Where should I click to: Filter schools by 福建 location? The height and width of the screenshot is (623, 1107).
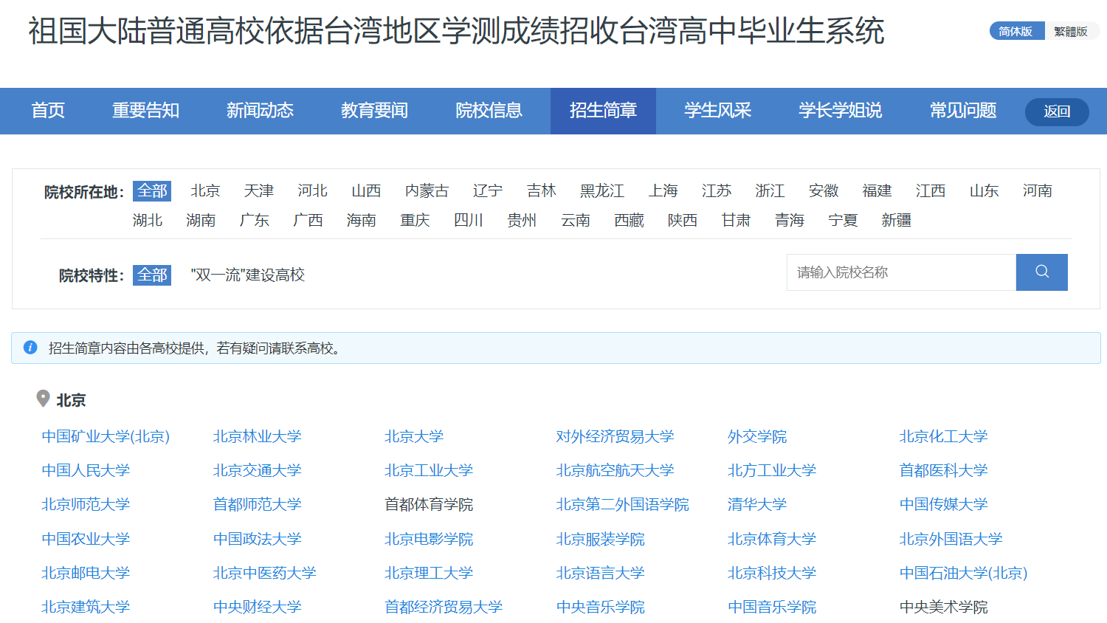click(877, 191)
